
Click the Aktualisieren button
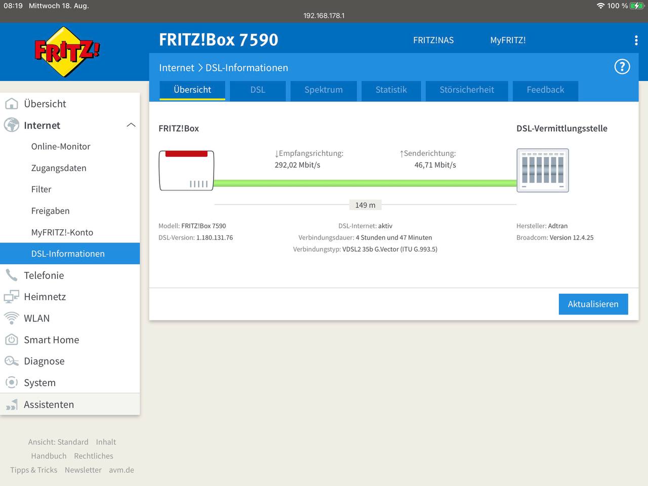click(593, 304)
